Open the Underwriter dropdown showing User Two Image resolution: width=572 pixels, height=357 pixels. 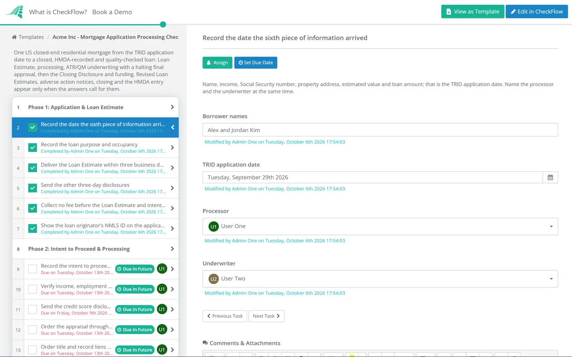click(380, 278)
